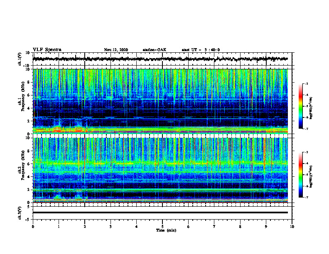Click the "Nov.12, 2020" date text
The image size is (329, 254).
coord(116,50)
